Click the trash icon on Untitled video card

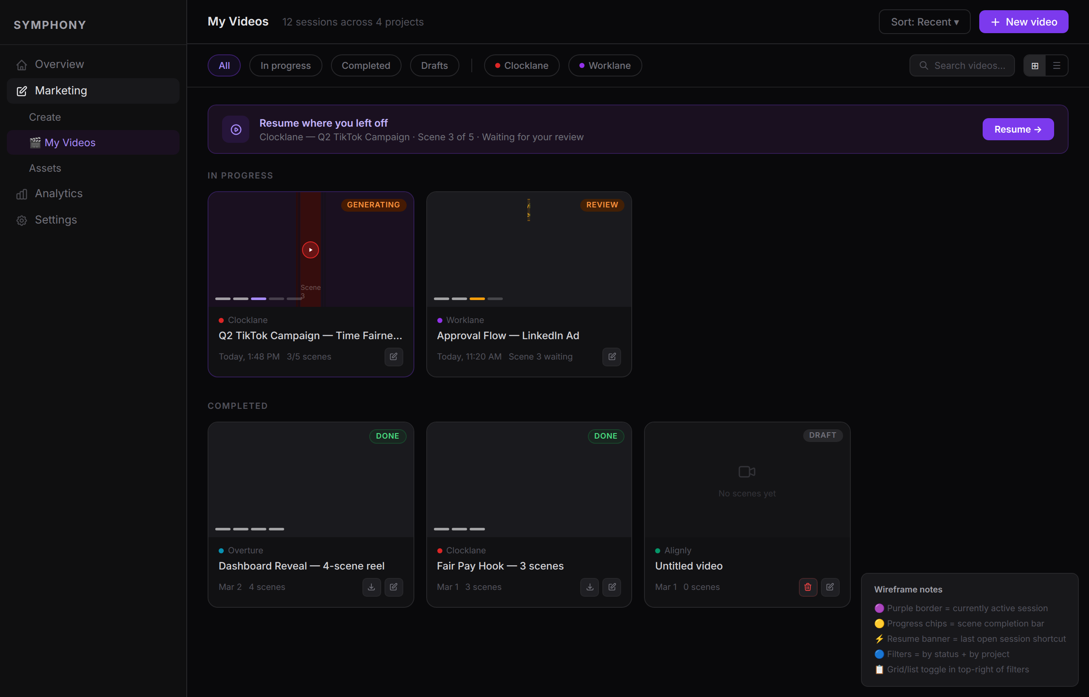pos(807,587)
